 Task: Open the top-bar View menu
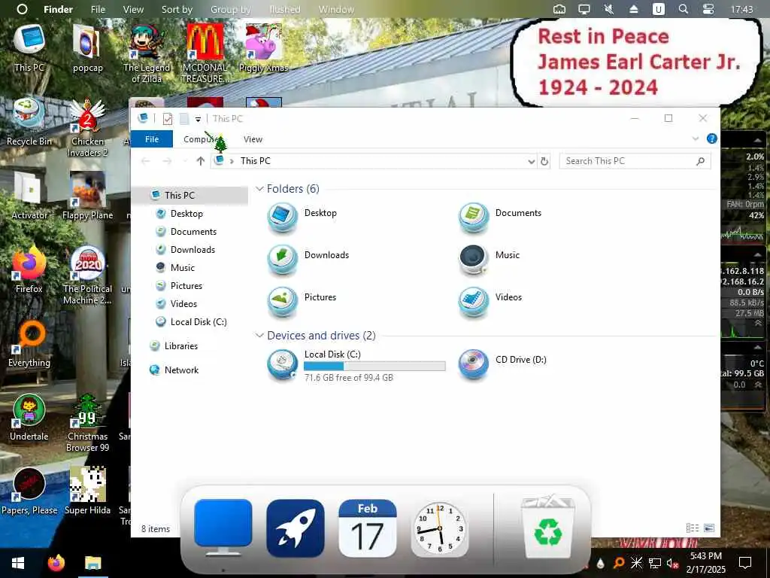tap(133, 9)
